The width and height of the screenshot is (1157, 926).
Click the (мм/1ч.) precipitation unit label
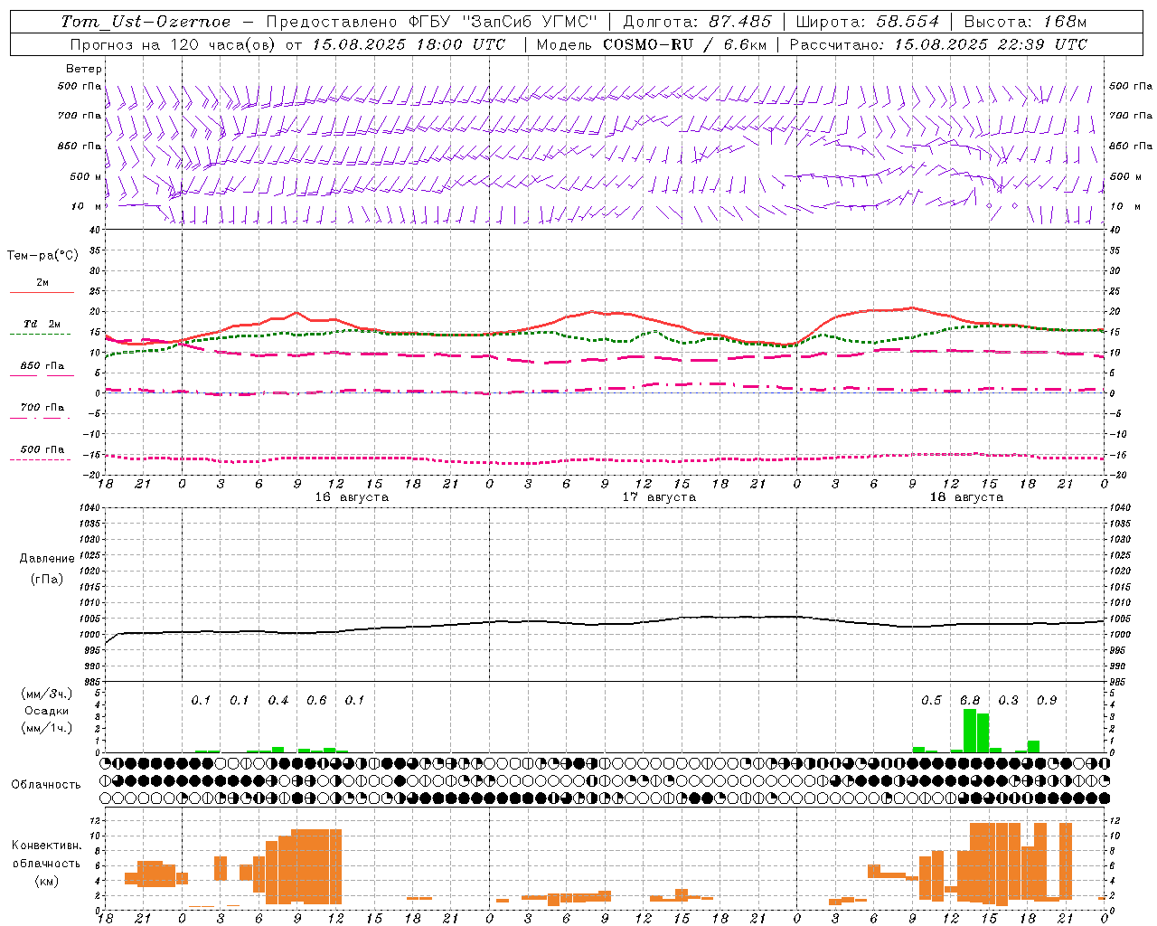pyautogui.click(x=46, y=728)
